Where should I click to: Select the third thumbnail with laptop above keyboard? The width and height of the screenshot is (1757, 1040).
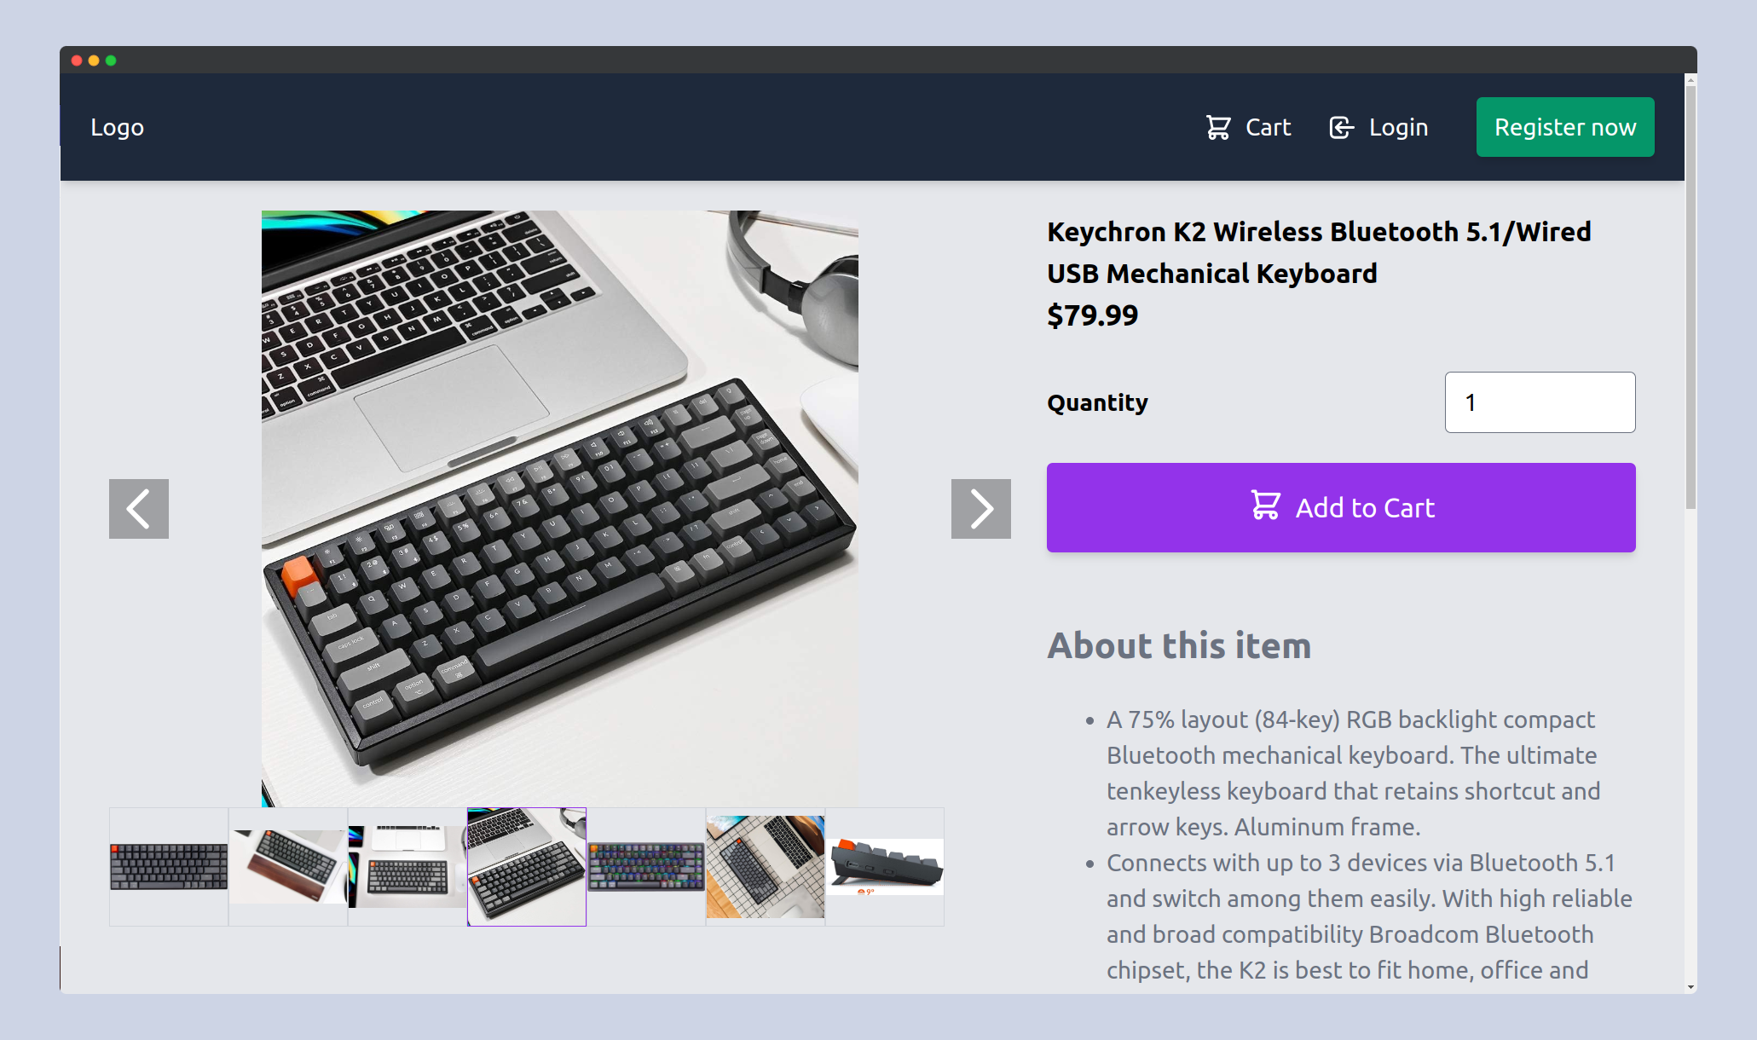tap(407, 866)
